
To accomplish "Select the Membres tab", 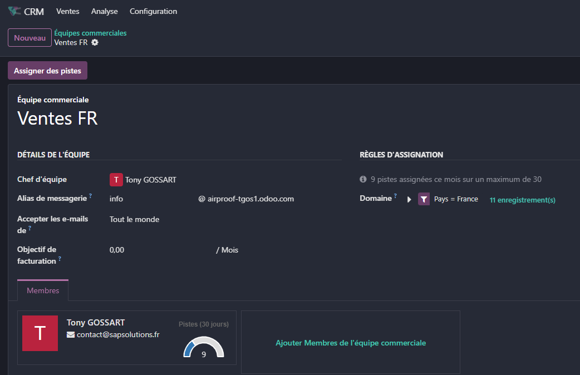I will 43,290.
